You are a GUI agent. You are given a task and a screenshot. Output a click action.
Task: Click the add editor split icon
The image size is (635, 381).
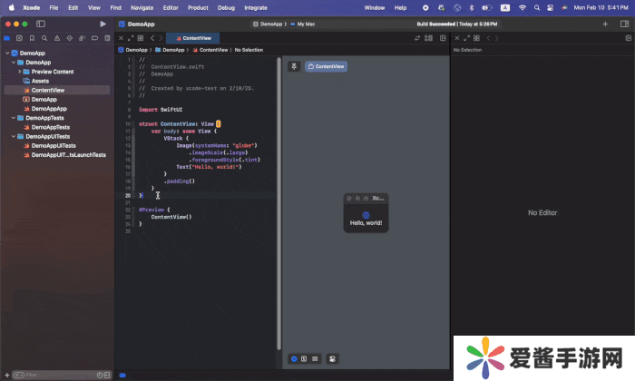point(441,39)
